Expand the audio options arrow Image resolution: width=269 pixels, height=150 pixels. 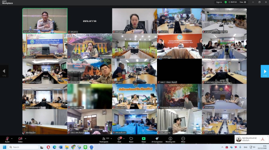[12, 138]
